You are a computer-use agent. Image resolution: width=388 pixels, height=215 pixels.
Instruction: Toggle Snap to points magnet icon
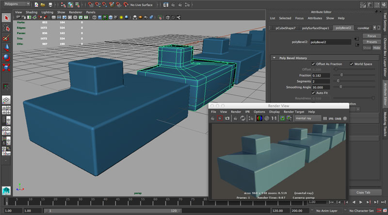(x=105, y=5)
